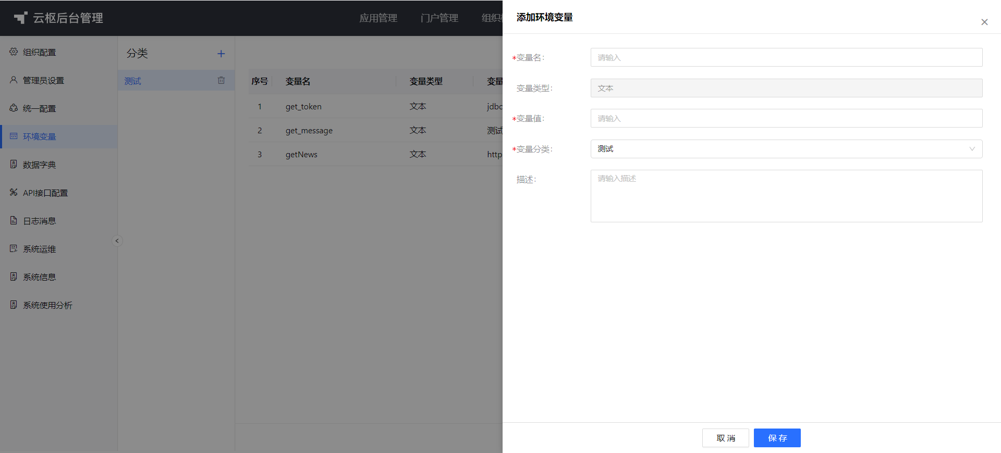
Task: Open 系统使用分析 in sidebar
Action: tap(58, 305)
